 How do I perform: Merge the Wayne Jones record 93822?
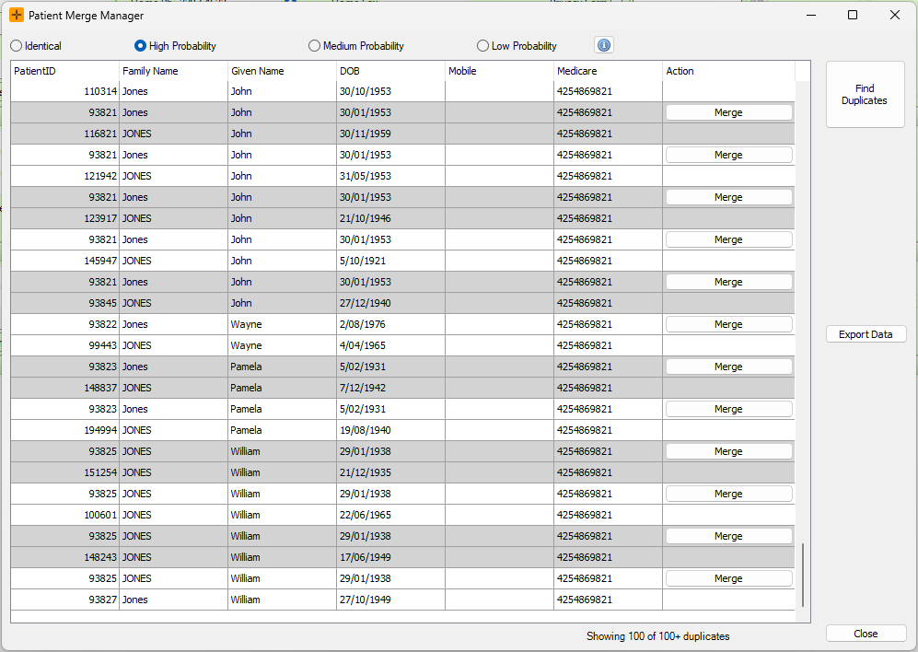point(728,324)
